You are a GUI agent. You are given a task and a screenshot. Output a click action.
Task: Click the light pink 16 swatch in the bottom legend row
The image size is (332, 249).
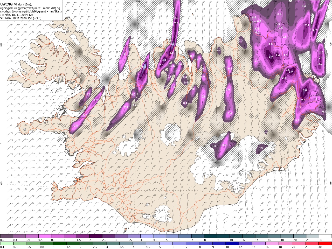[272, 244]
